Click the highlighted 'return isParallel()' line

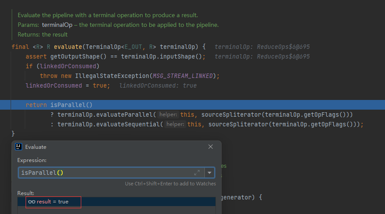[66, 105]
